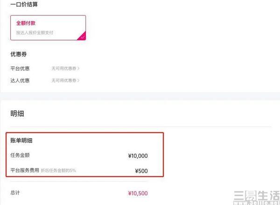Click the chevron arrow beside 达人优惠 coupon
The height and width of the screenshot is (205, 280).
[x=78, y=80]
